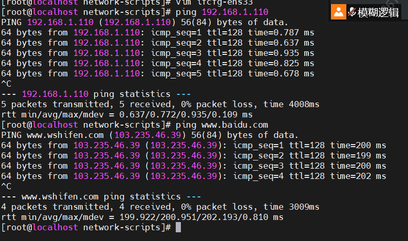Click 'time=0.678 ms' in the output
The height and width of the screenshot is (241, 408).
[281, 73]
